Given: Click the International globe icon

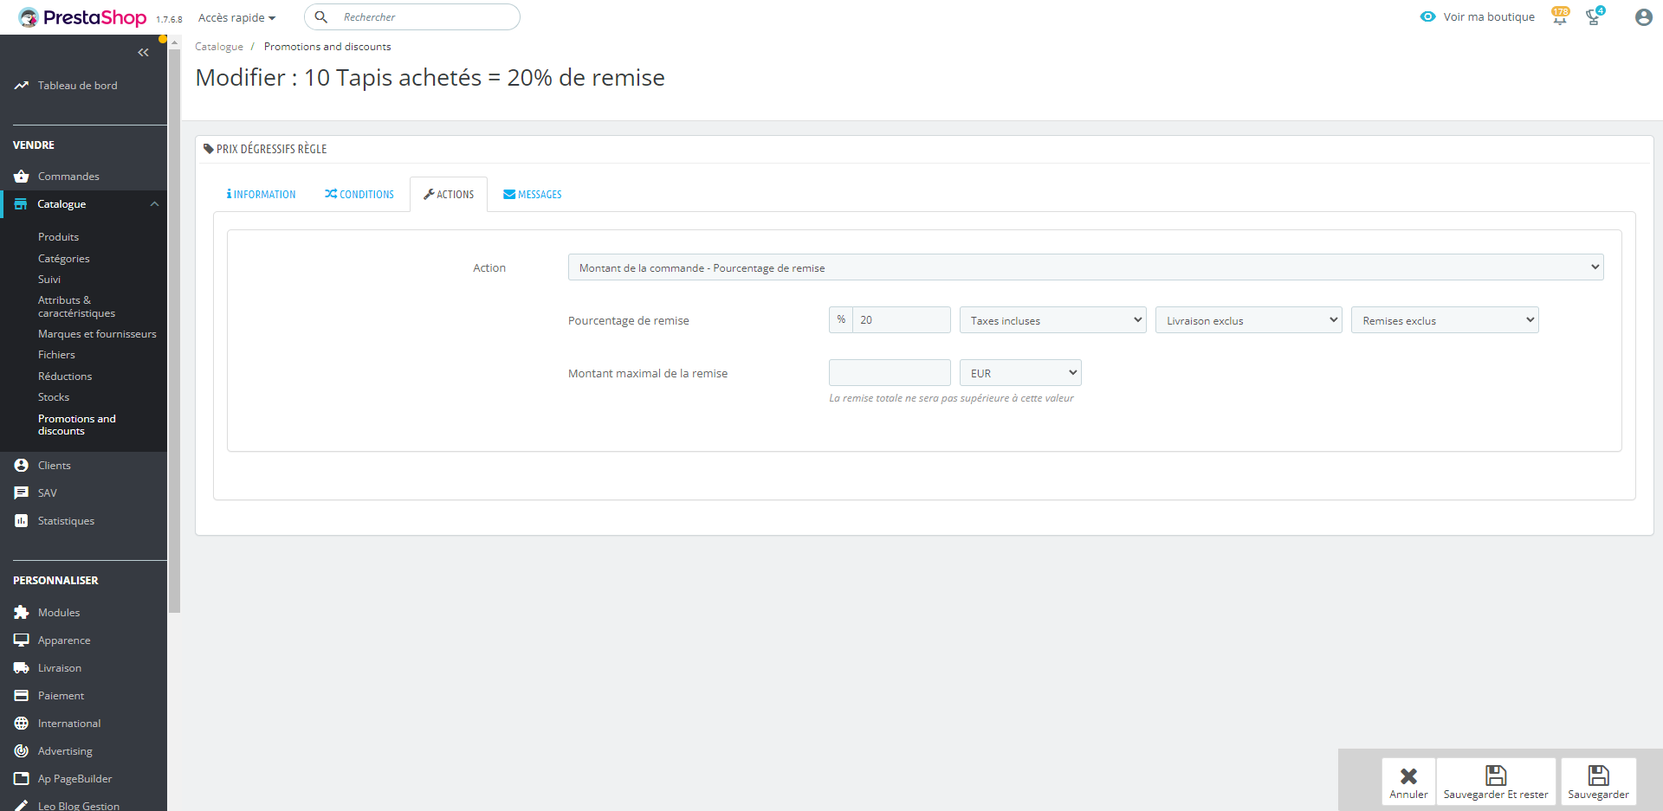Looking at the screenshot, I should 22,724.
